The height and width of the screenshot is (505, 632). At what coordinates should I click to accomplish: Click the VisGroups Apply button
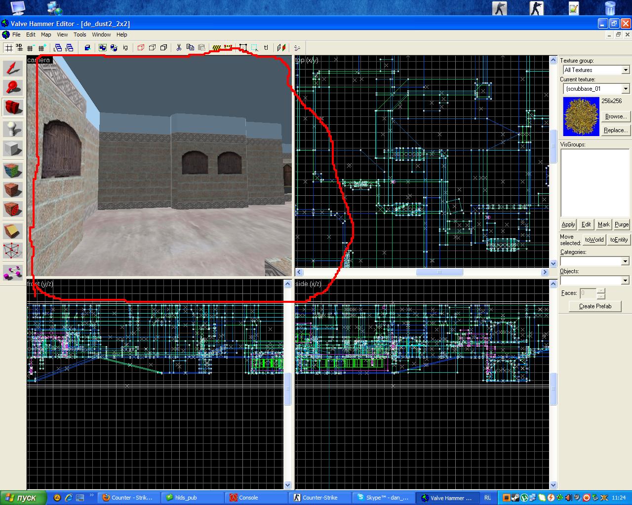[568, 224]
